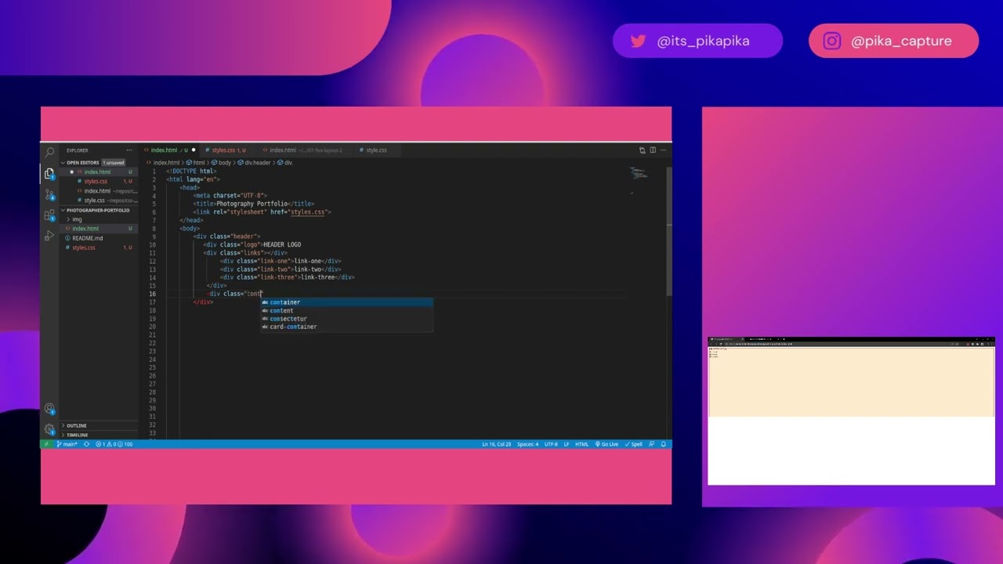Switch to the style.css tab
The height and width of the screenshot is (564, 1003).
coord(376,150)
